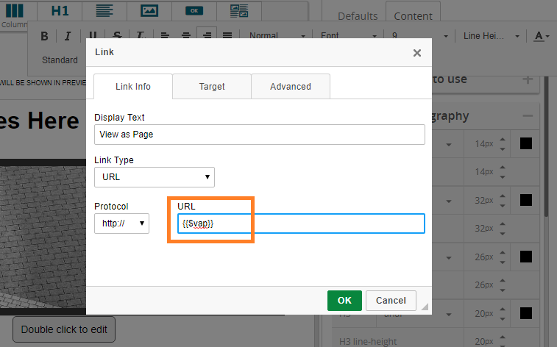Viewport: 557px width, 347px height.
Task: Open the Protocol http:// dropdown
Action: tap(121, 223)
